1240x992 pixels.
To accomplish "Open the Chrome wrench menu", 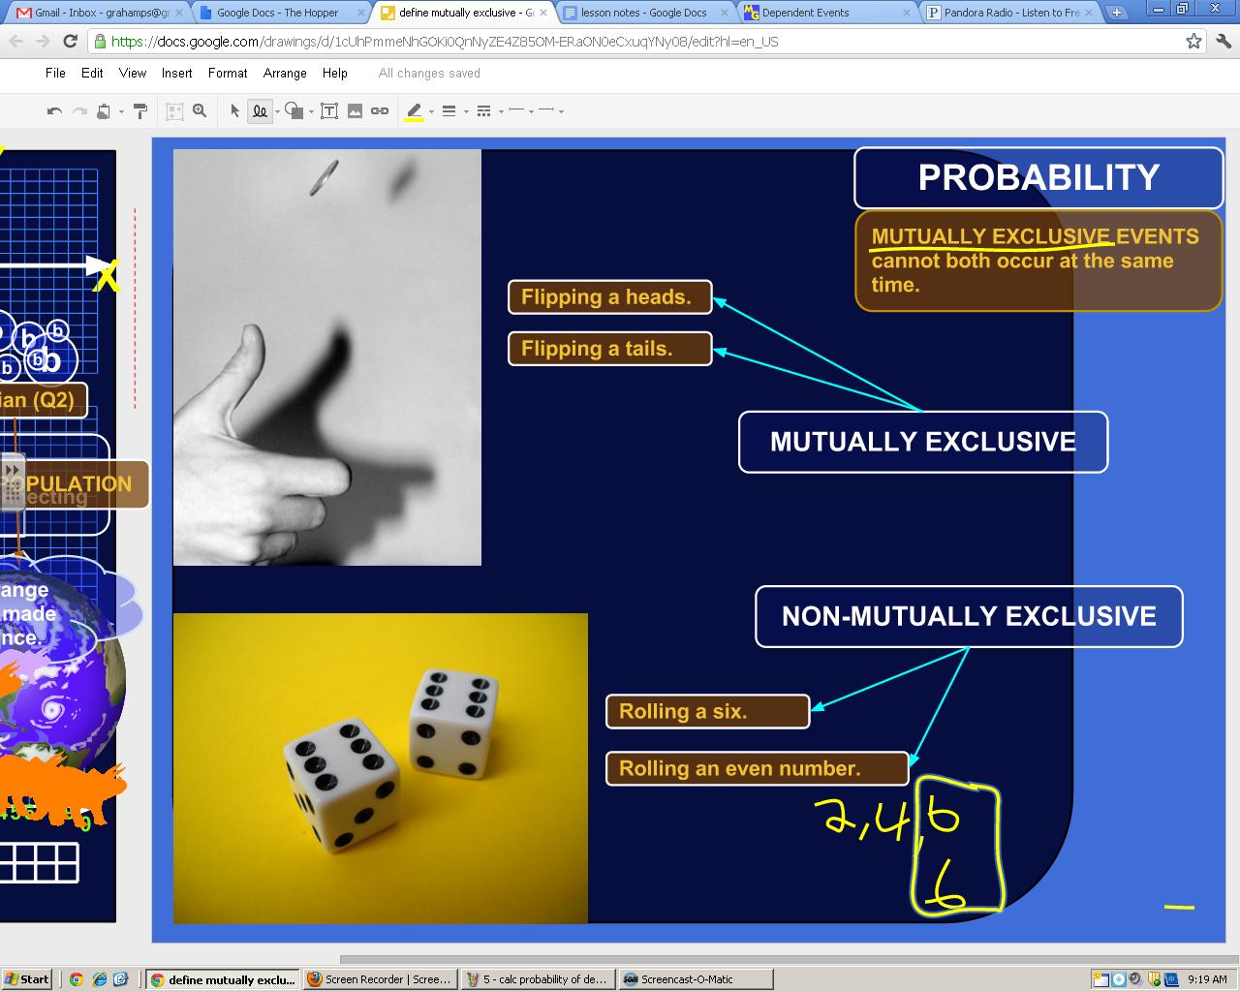I will click(x=1223, y=42).
